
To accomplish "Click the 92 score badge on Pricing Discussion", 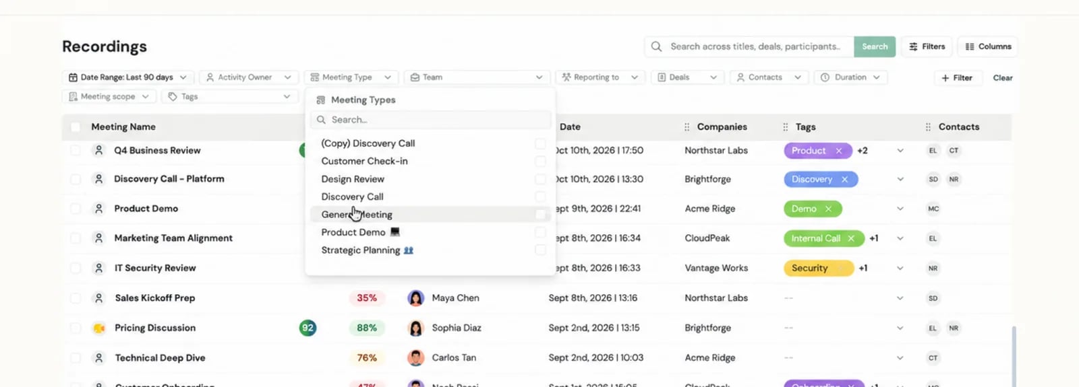I will pyautogui.click(x=308, y=328).
